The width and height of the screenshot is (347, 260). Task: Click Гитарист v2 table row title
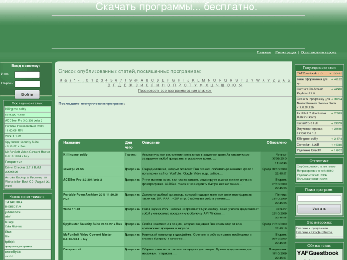pos(72,250)
